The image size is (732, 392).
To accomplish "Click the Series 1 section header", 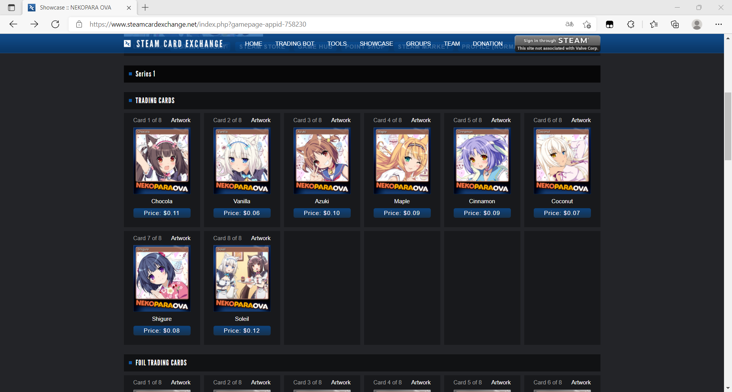I will tap(362, 74).
